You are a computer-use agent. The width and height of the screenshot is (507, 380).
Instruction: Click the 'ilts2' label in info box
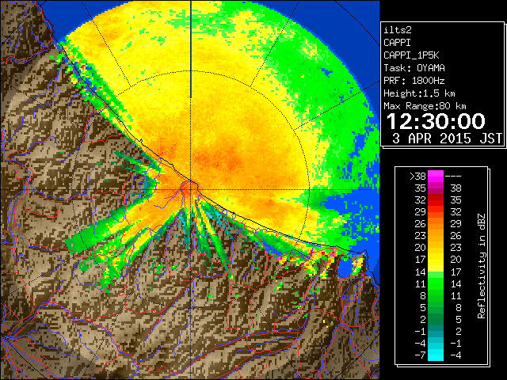pyautogui.click(x=398, y=30)
